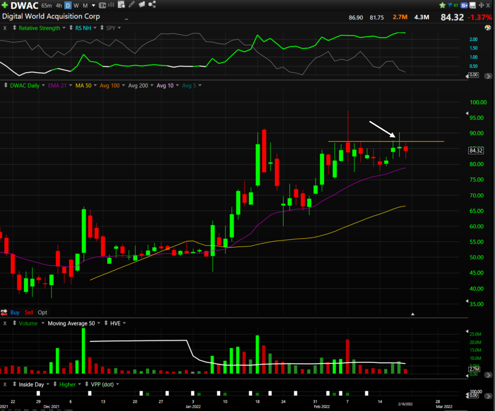Image resolution: width=495 pixels, height=411 pixels.
Task: Click the Avg 5 indicator label
Action: (x=189, y=85)
